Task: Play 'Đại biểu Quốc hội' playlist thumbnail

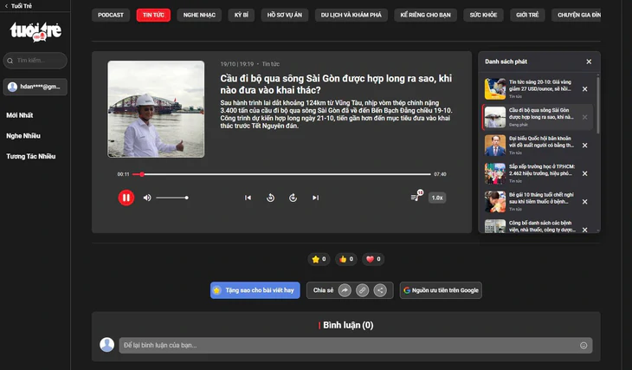Action: pos(495,146)
